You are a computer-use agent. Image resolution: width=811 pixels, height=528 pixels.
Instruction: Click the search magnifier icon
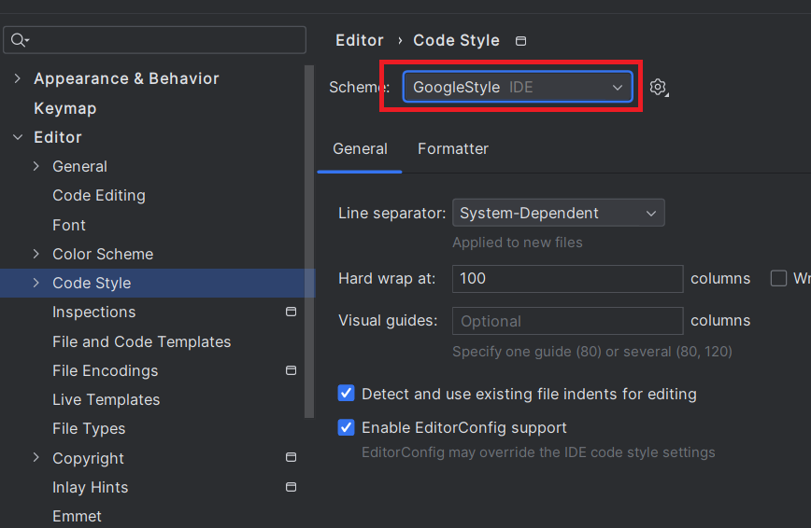tap(19, 40)
